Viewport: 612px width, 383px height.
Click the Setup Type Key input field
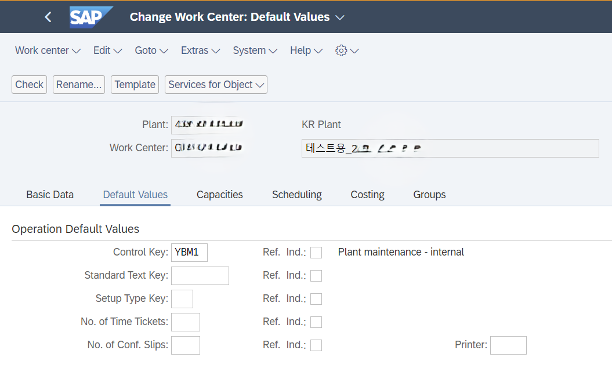[x=182, y=299]
